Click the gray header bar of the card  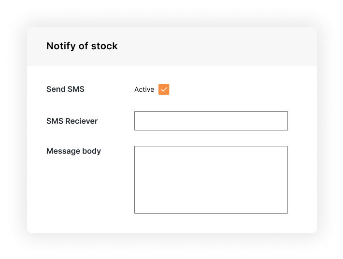pyautogui.click(x=171, y=46)
